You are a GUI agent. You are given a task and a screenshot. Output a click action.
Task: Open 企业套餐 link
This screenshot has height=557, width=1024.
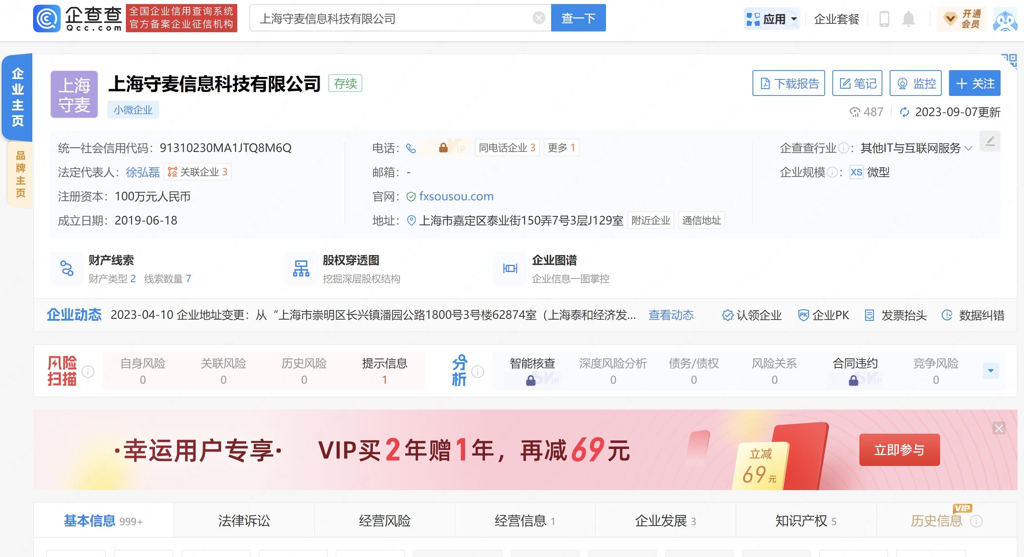(836, 19)
